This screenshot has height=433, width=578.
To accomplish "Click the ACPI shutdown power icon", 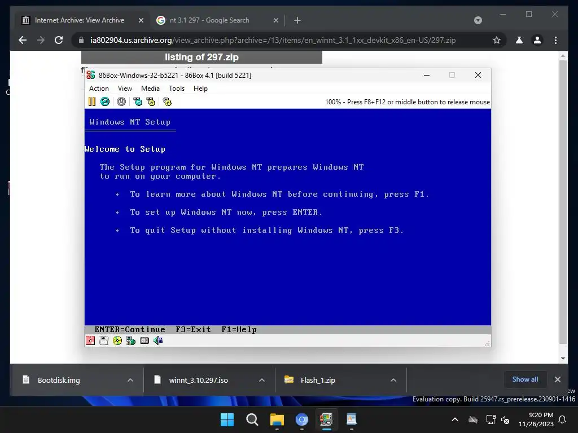I will (121, 101).
